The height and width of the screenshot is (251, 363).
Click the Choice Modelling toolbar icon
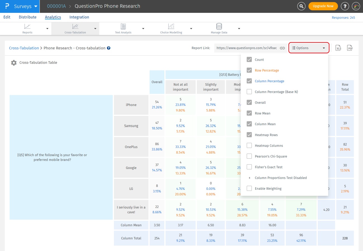(171, 27)
